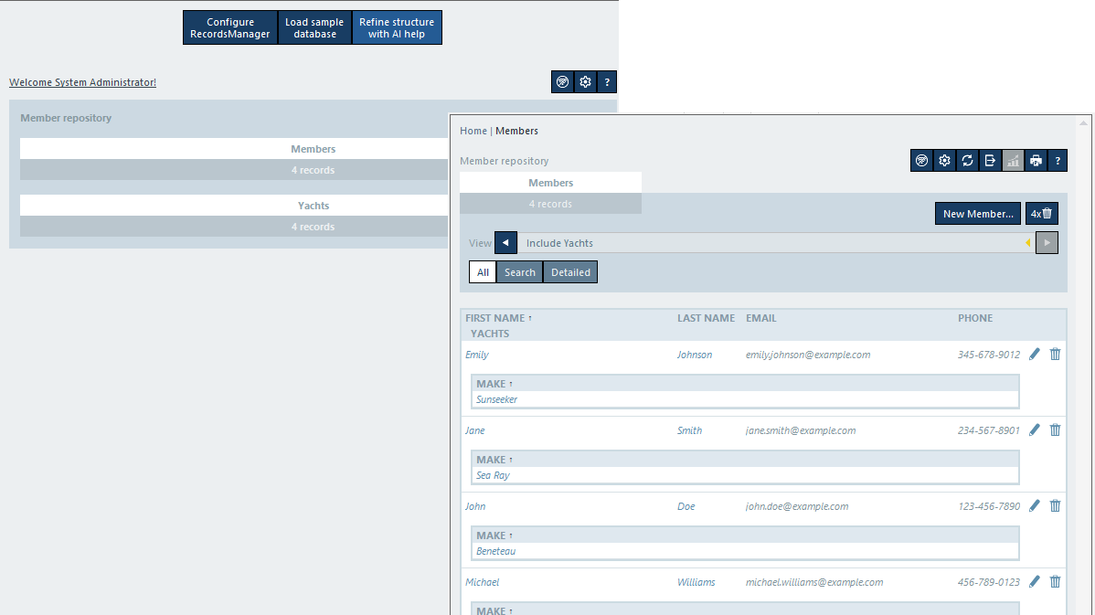Sort by the FIRST NAME column header
This screenshot has height=615, width=1095.
coord(494,318)
